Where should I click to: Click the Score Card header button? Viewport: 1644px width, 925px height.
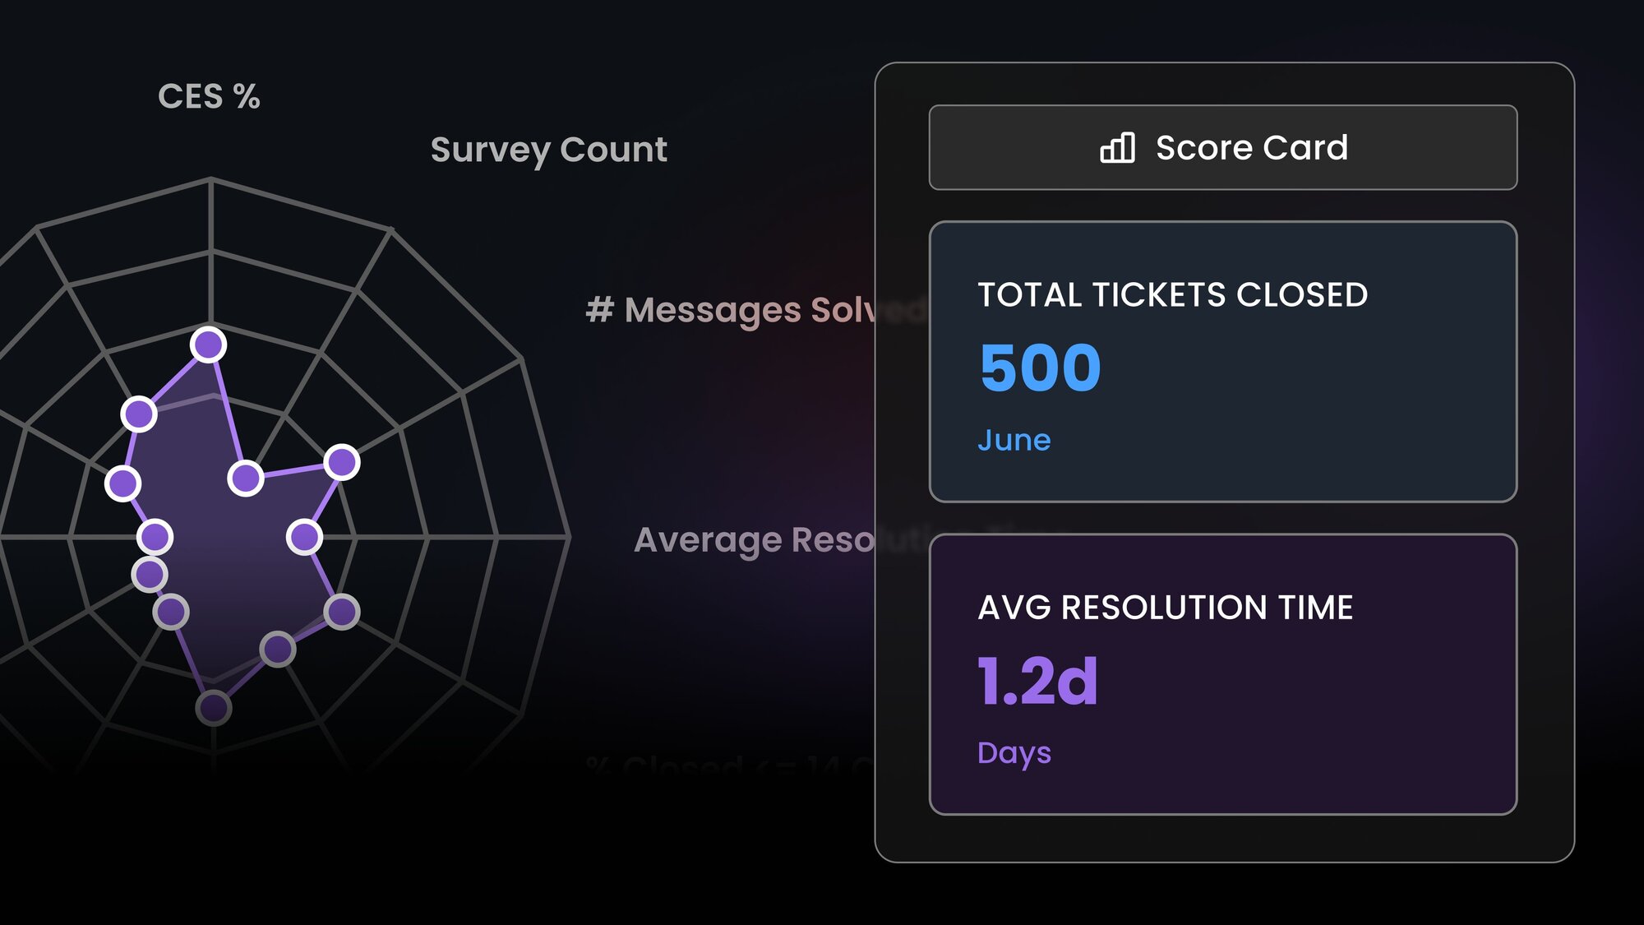pos(1222,148)
